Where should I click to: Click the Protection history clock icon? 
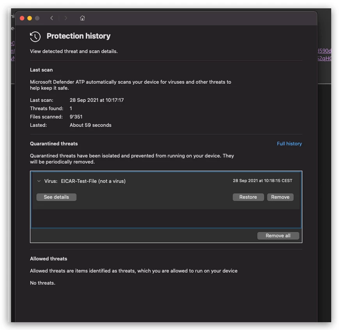coord(35,37)
